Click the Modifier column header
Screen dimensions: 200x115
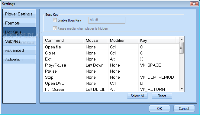123,40
